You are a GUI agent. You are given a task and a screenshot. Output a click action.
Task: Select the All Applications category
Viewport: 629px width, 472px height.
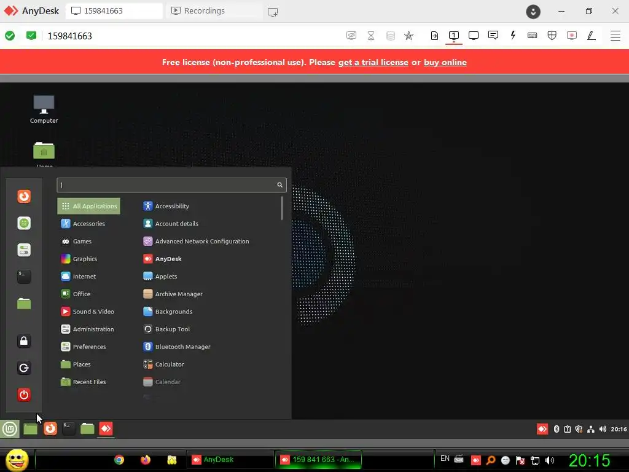[x=89, y=206]
